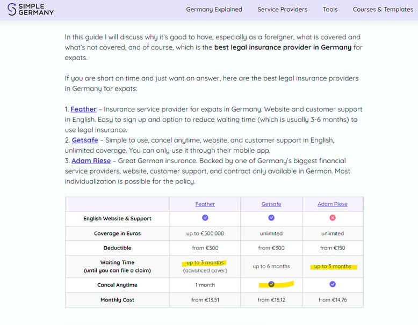
Task: Follow the Feather link in the numbered list
Action: [x=83, y=109]
